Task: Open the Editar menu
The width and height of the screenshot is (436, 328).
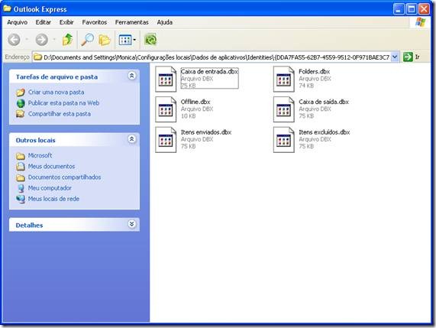Action: pos(44,22)
